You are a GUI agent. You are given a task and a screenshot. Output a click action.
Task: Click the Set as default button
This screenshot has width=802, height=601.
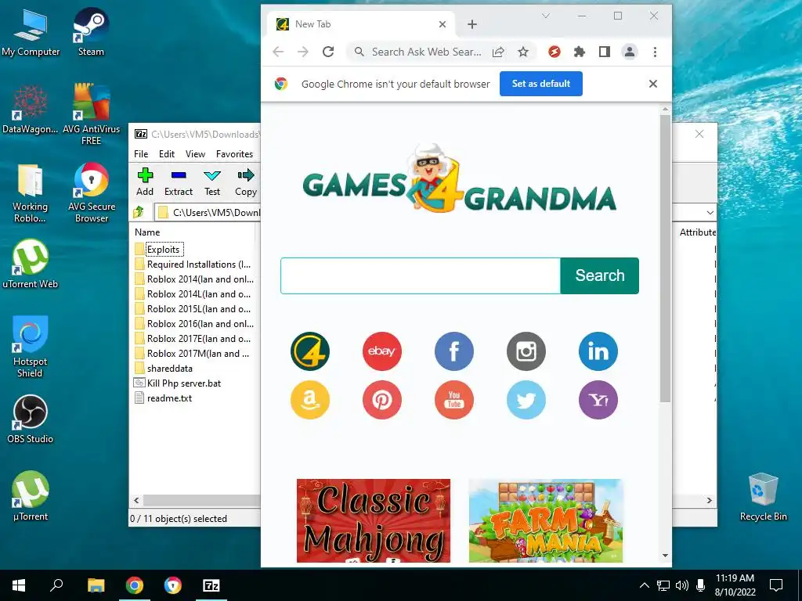541,84
